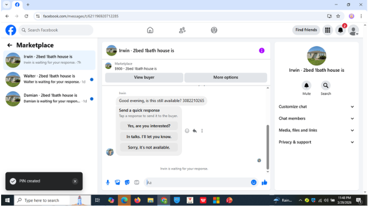Open conversation info purple icon
This screenshot has width=368, height=207.
point(262,50)
